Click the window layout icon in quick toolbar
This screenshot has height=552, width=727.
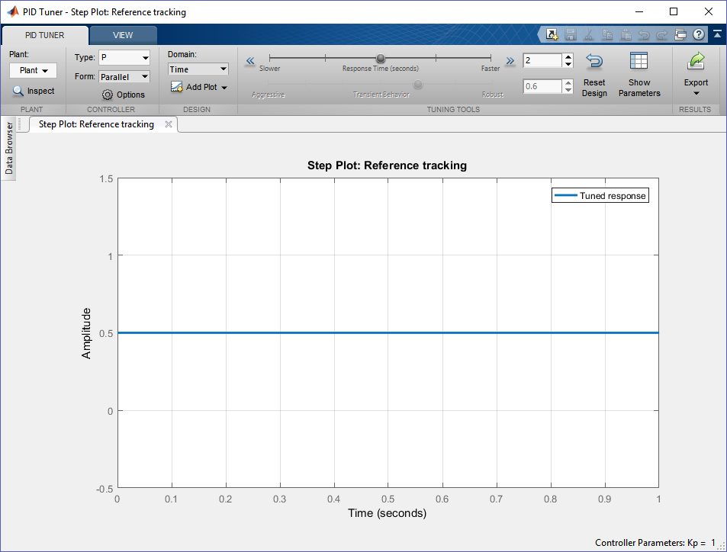(680, 34)
